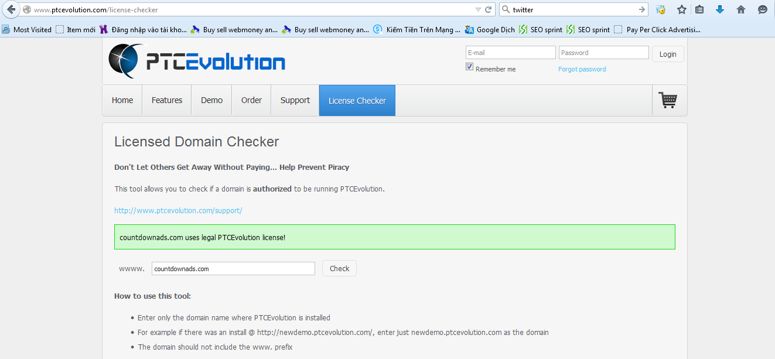Click the Check button
The height and width of the screenshot is (359, 775).
pyautogui.click(x=339, y=268)
